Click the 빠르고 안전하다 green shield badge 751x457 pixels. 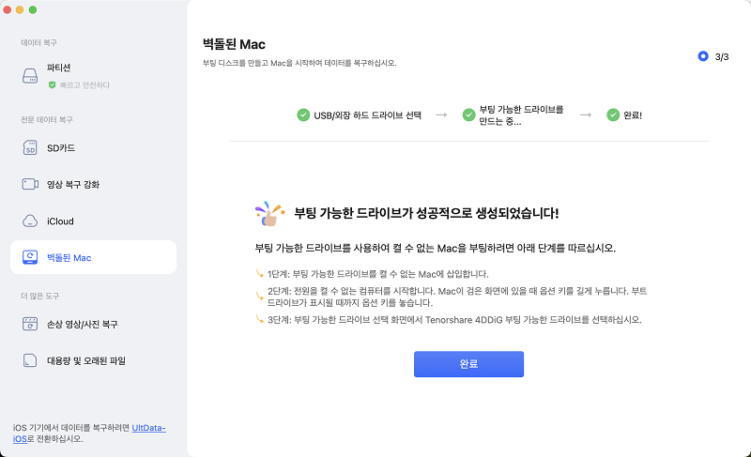(x=53, y=84)
